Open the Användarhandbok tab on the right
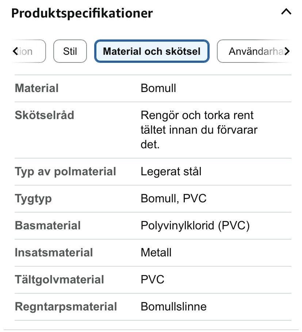Screen dimensions: 302x332 pos(254,51)
